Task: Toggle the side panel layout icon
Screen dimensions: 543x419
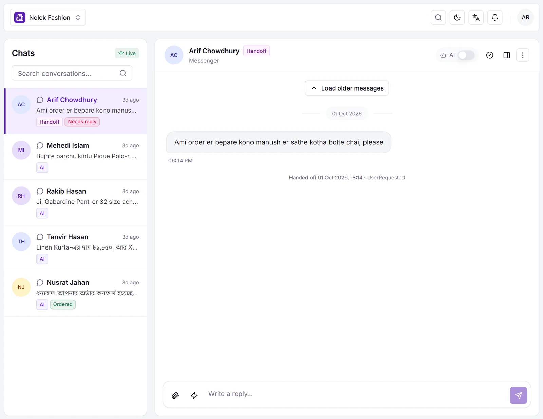Action: click(506, 55)
